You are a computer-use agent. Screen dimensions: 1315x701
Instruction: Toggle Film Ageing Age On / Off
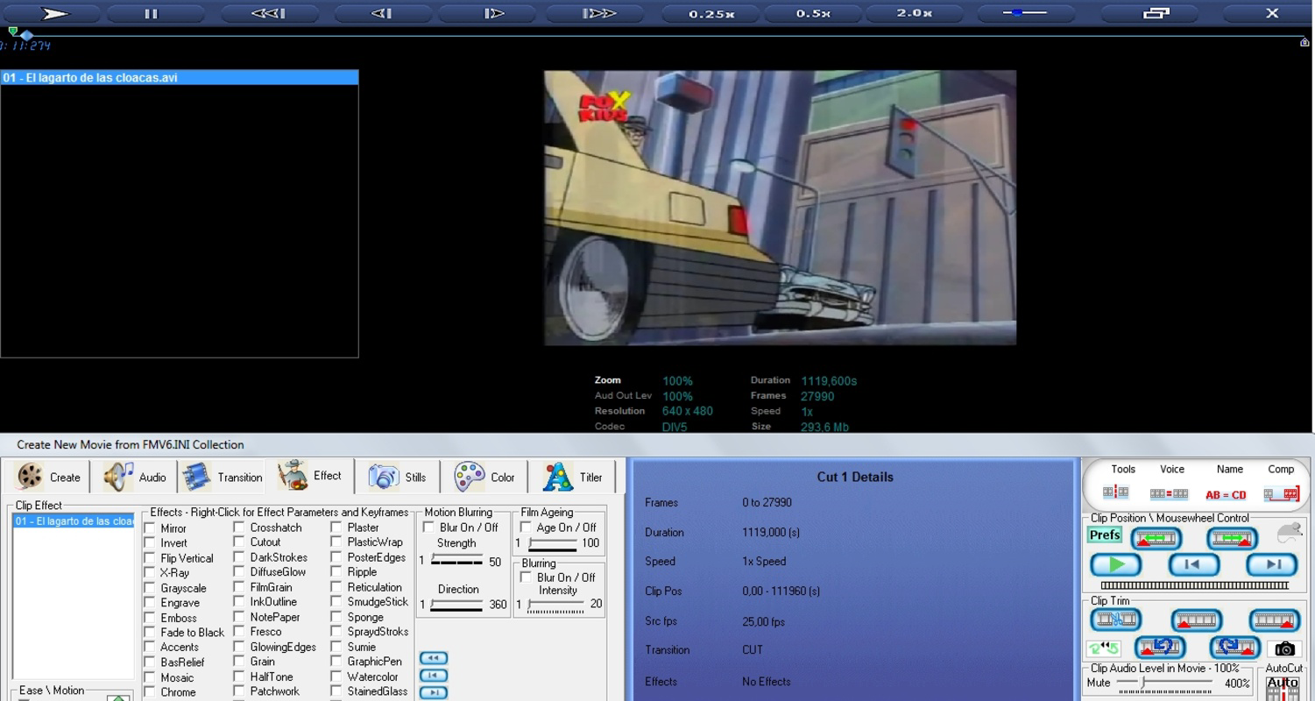click(x=527, y=528)
